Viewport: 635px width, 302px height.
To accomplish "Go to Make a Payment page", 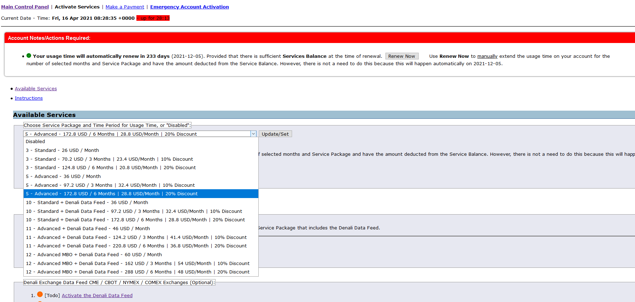I will click(x=125, y=7).
